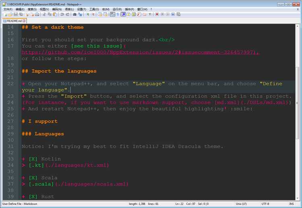Open the 文件(F) File menu

point(8,9)
